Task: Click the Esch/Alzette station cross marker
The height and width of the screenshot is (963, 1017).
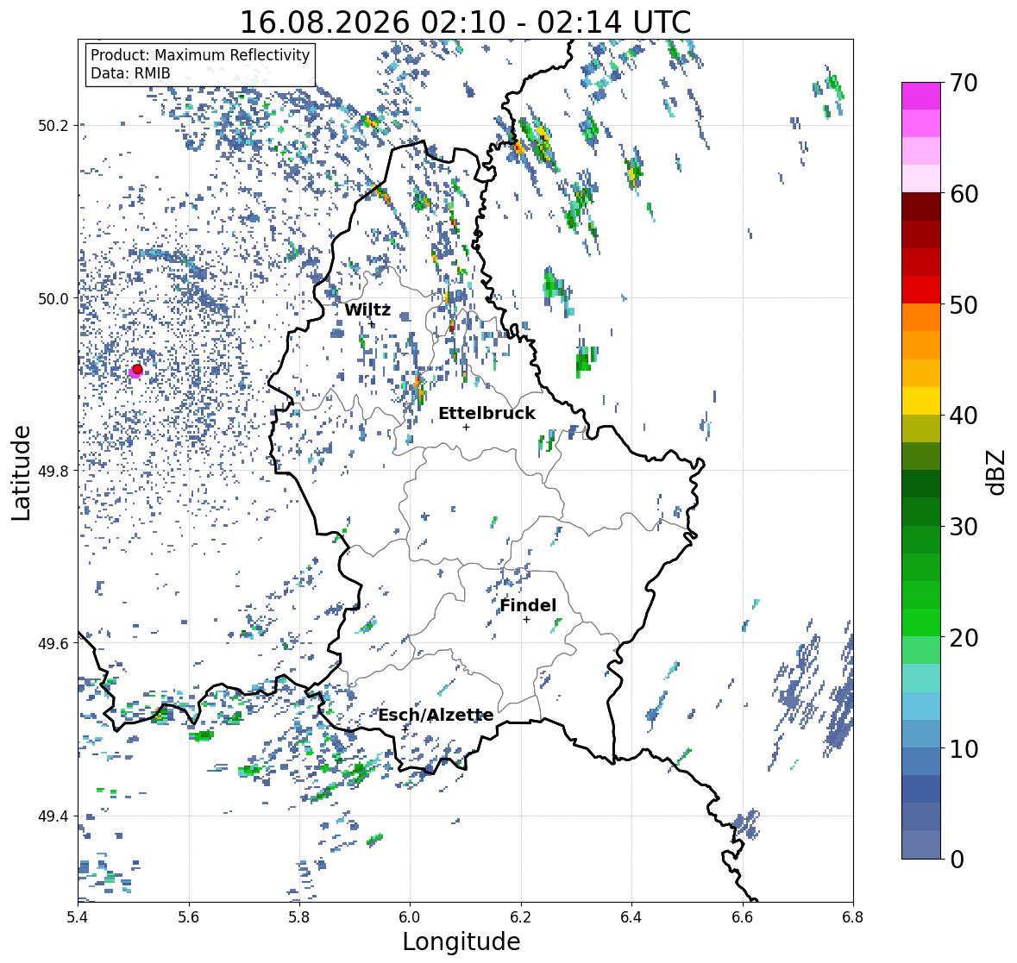Action: [x=405, y=729]
